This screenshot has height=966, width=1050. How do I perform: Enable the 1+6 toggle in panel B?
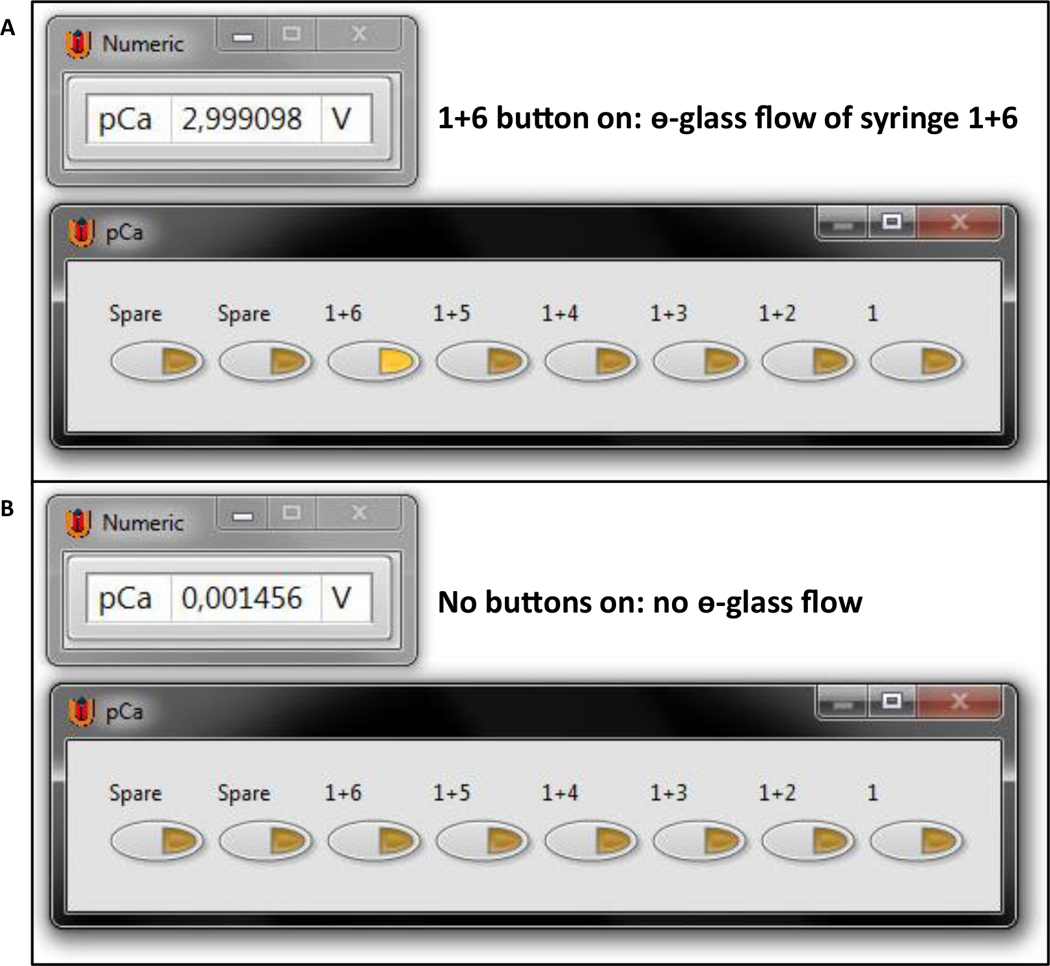pyautogui.click(x=374, y=841)
